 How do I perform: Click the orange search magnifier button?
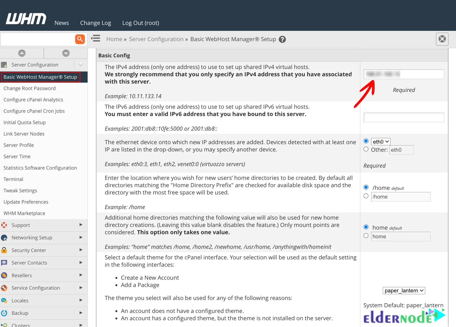tap(80, 39)
